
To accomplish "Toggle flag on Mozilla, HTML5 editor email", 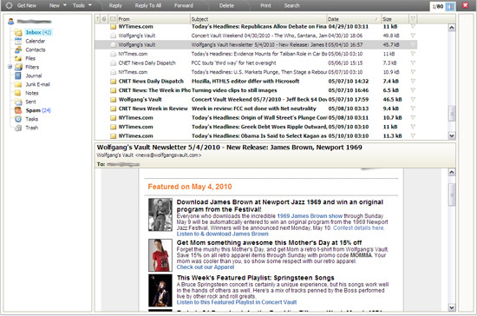I will point(413,81).
